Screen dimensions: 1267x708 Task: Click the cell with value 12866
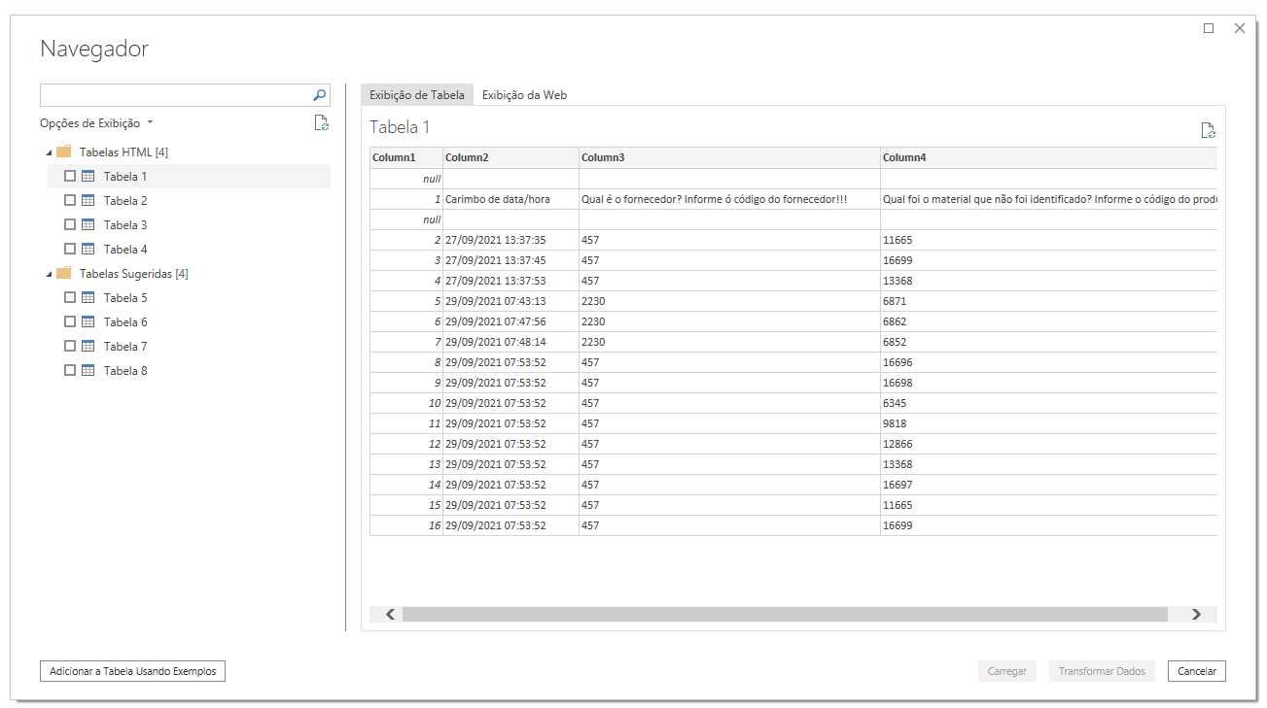point(1048,444)
